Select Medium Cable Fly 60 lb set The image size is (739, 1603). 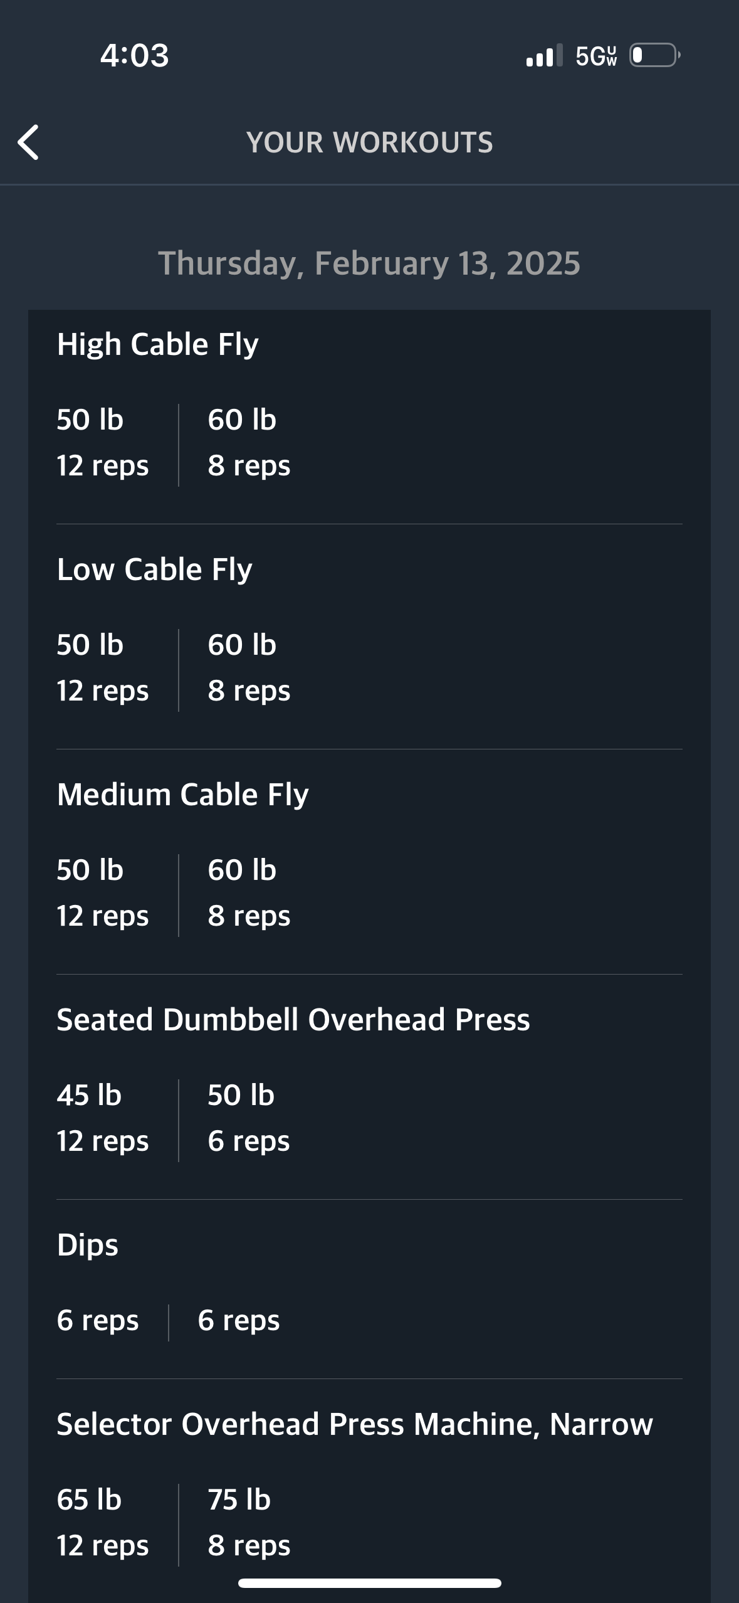click(249, 893)
